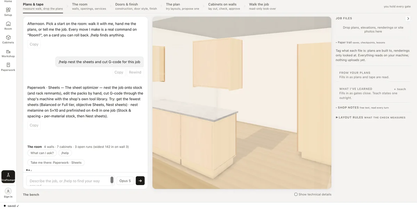The height and width of the screenshot is (209, 417).
Task: Copy the first greeting message
Action: [34, 44]
